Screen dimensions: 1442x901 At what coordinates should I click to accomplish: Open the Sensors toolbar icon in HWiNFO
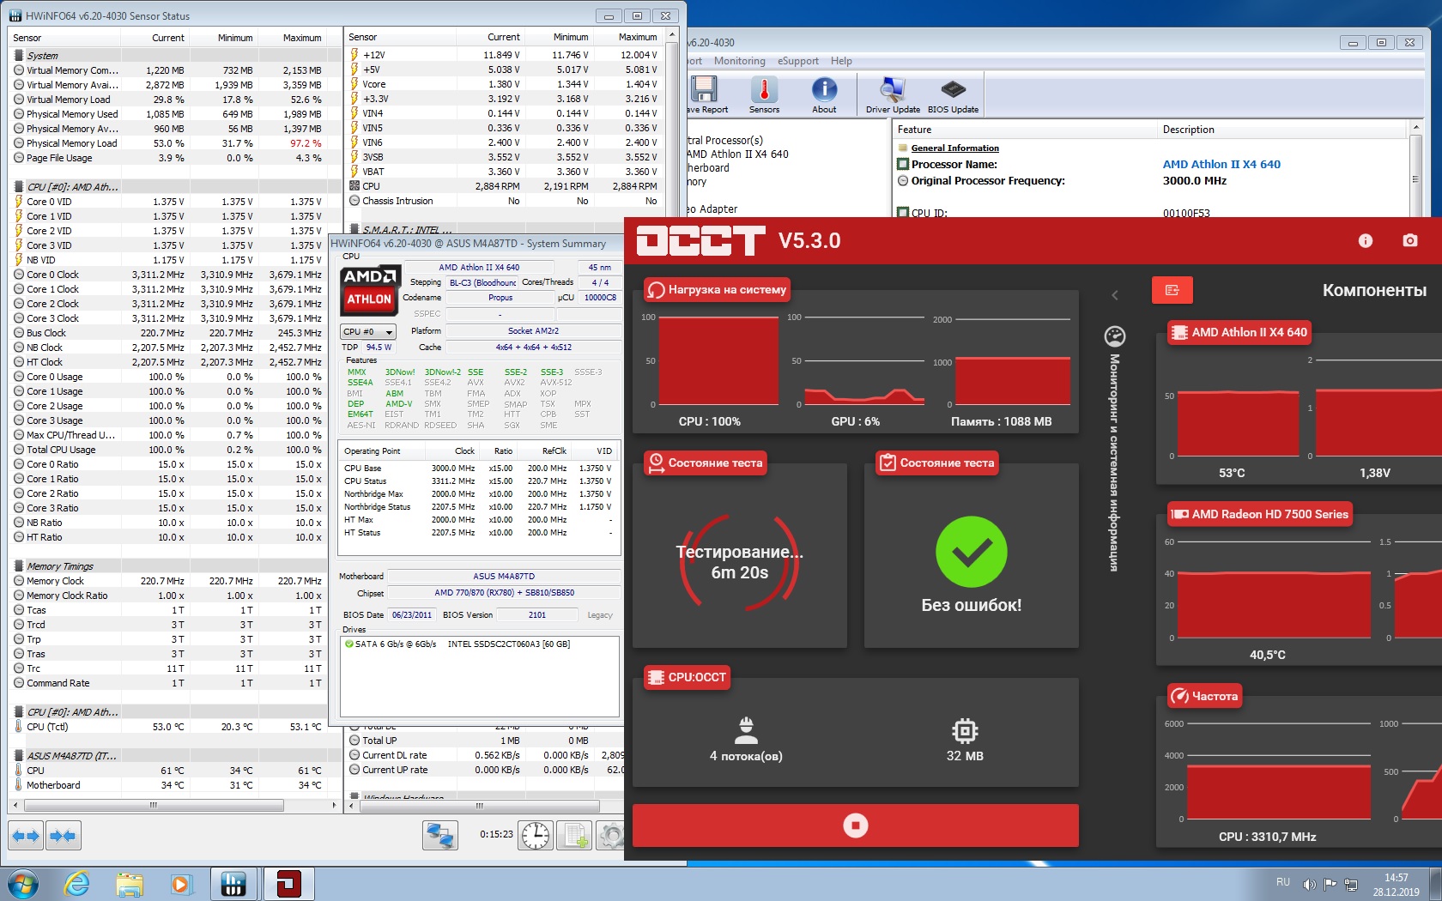[x=764, y=94]
